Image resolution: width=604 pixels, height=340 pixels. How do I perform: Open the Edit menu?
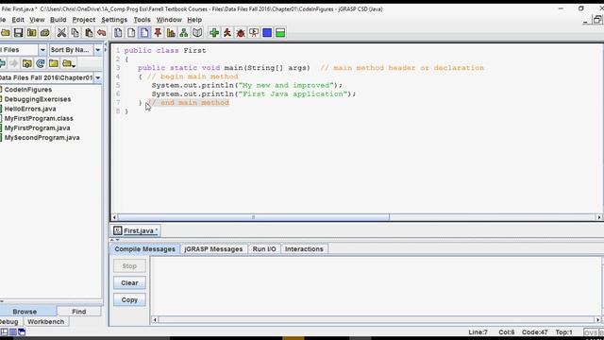pos(18,20)
